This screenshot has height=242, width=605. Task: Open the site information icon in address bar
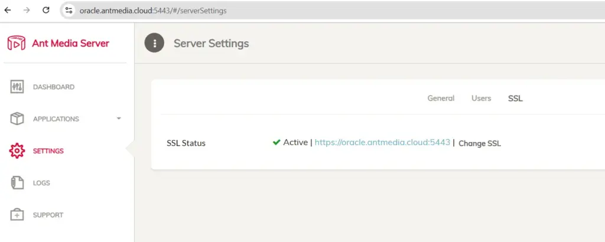[x=69, y=11]
